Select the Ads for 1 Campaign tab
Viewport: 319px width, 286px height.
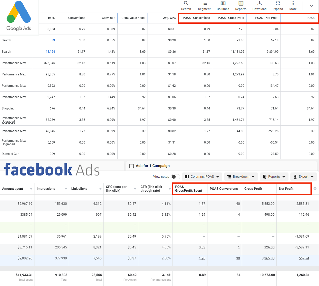(x=153, y=166)
